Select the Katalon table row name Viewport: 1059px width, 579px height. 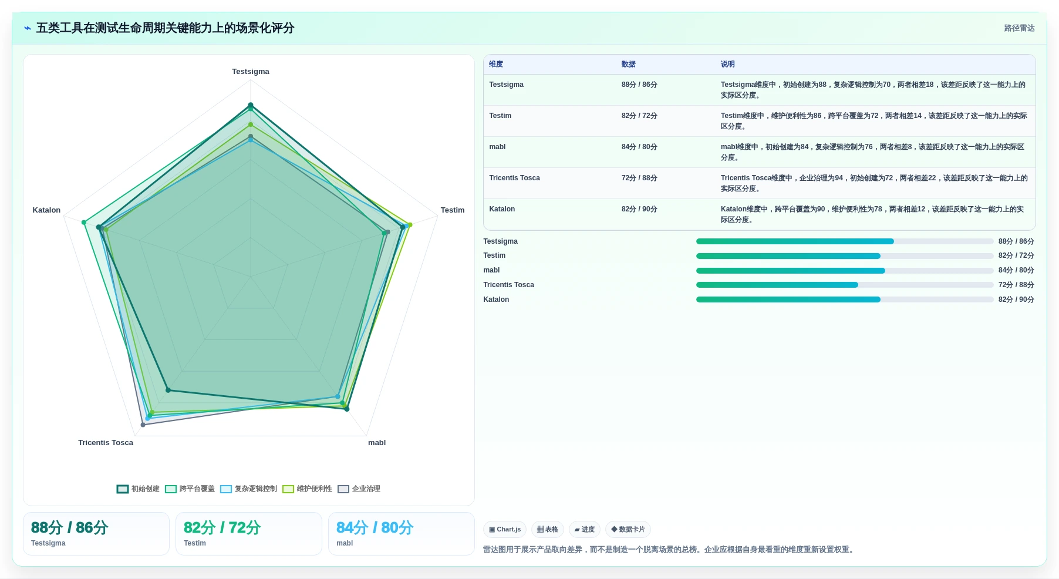pos(502,209)
